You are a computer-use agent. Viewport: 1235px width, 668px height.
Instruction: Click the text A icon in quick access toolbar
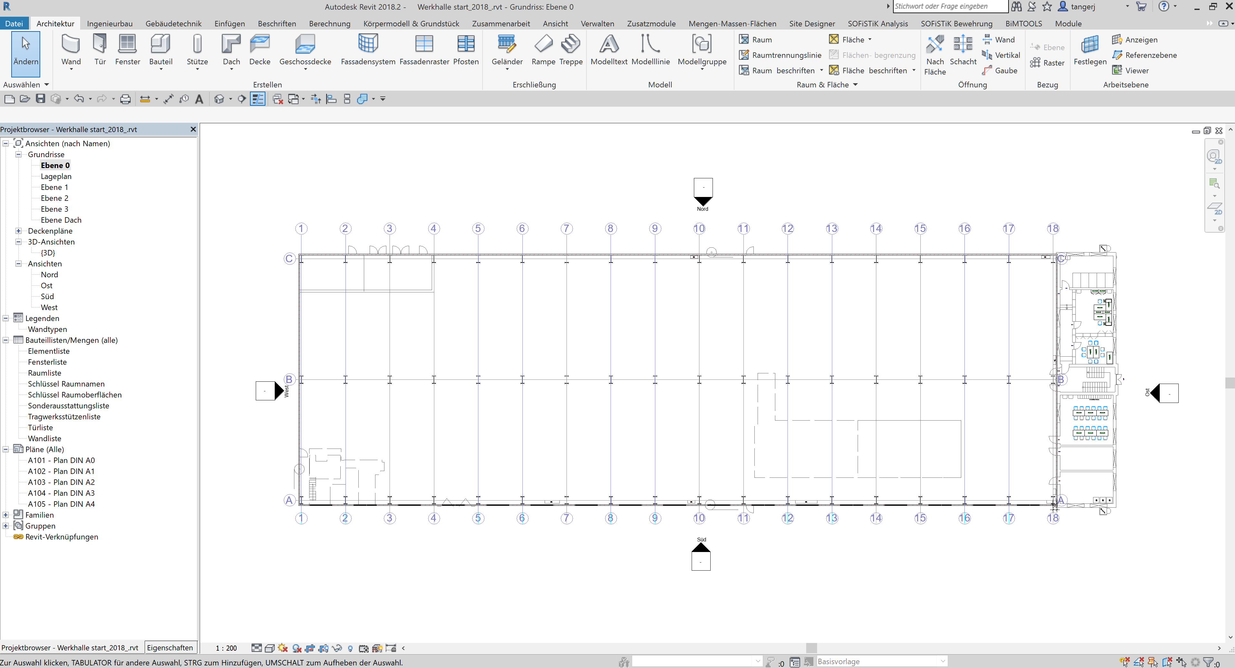[199, 99]
